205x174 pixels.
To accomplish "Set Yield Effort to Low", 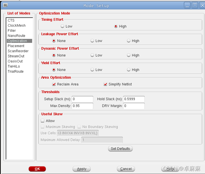I will (92, 70).
